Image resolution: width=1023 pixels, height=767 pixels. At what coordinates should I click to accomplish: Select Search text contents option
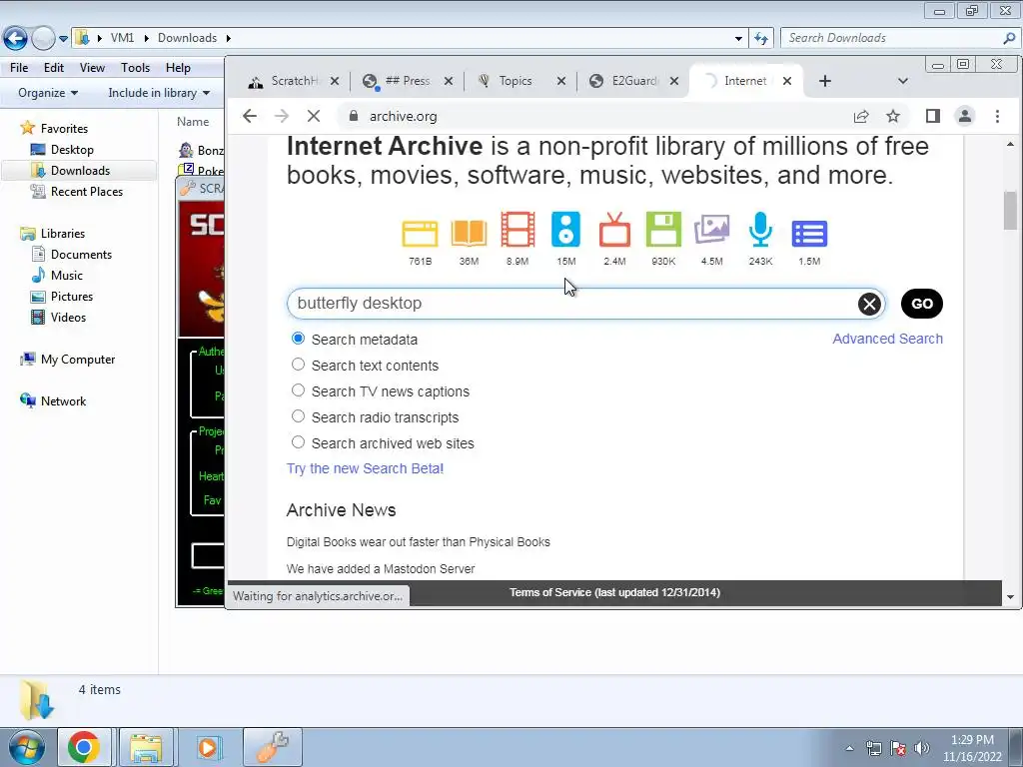tap(298, 365)
